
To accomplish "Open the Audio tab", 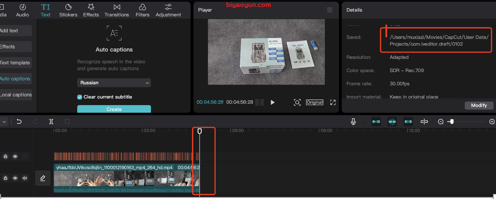I will [23, 10].
